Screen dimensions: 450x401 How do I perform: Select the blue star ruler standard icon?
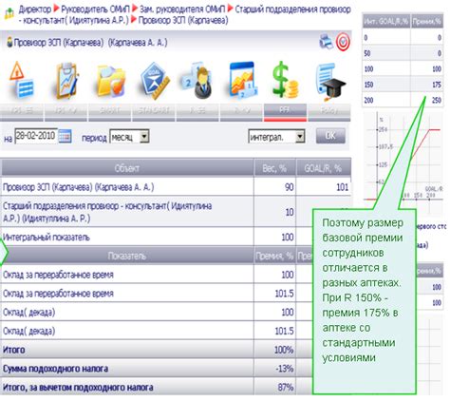[x=154, y=81]
